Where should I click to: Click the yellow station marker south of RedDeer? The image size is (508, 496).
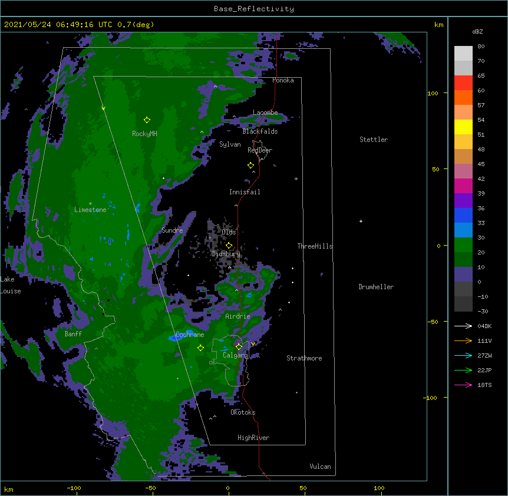click(x=251, y=166)
